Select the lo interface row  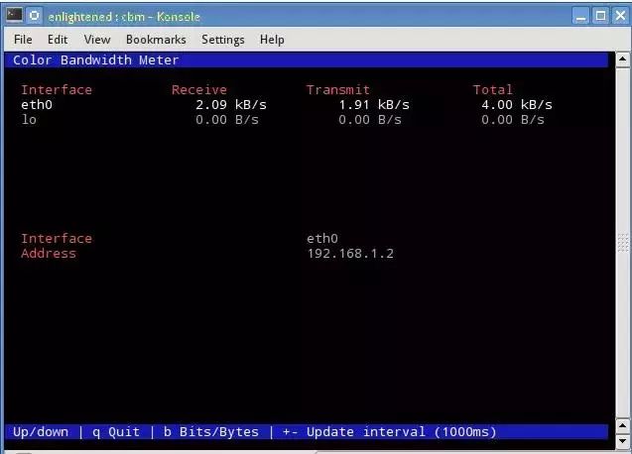click(x=283, y=120)
